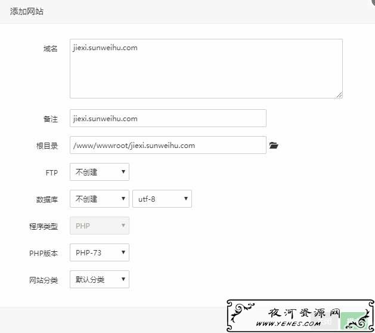
Task: Open the utf-8 encoding dropdown
Action: pos(162,199)
